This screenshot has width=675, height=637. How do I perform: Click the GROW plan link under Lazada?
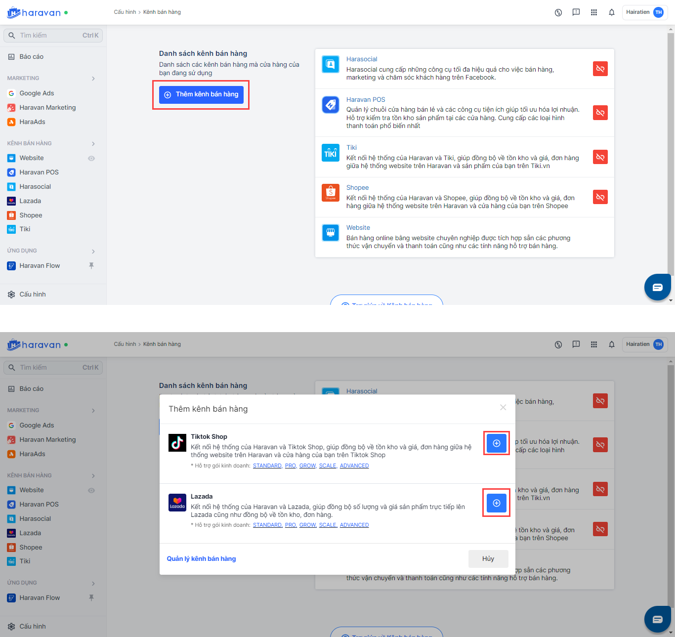308,525
